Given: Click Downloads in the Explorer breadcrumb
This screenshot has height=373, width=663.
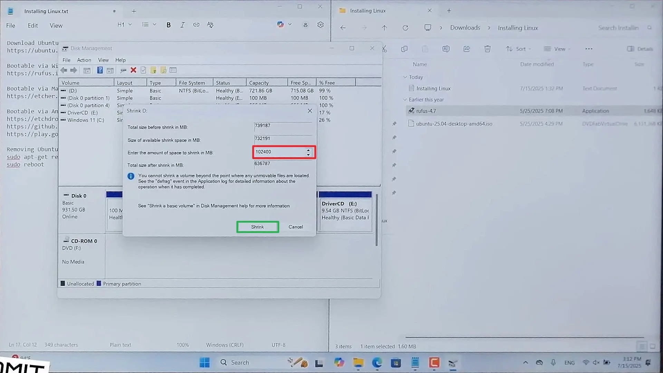Looking at the screenshot, I should [465, 28].
